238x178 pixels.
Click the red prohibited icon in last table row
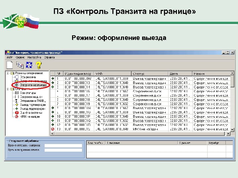(53, 129)
